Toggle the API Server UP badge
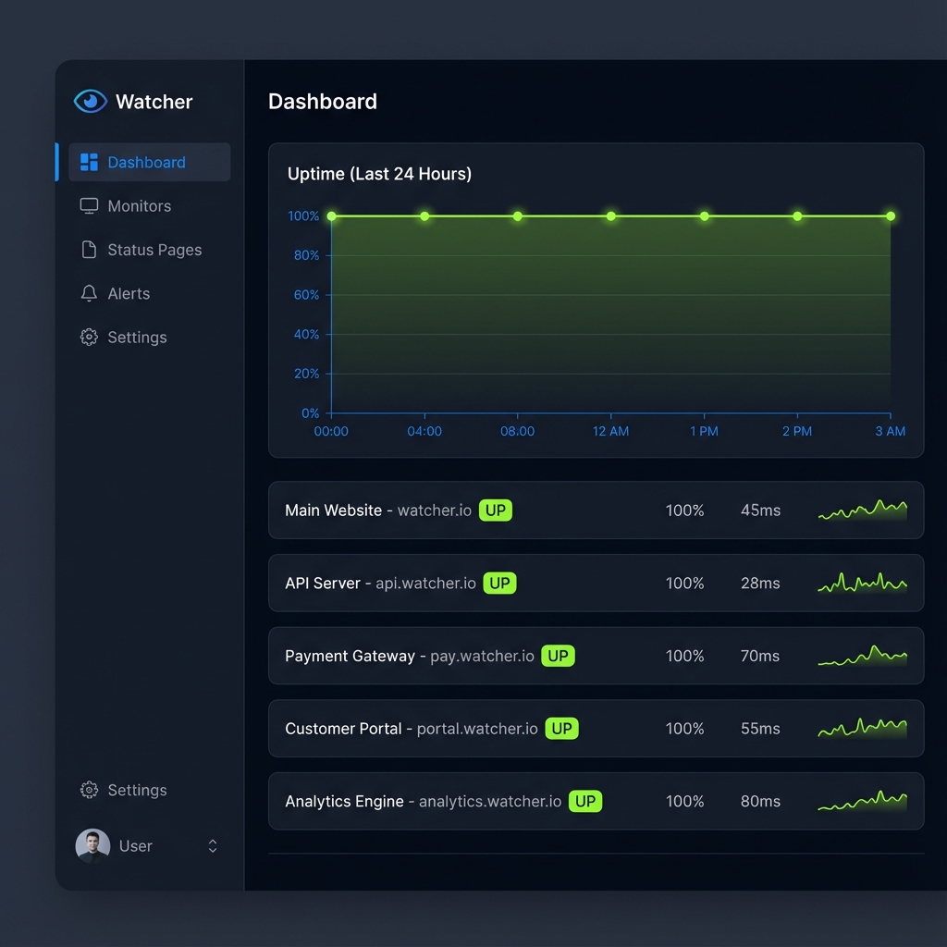 (x=499, y=583)
